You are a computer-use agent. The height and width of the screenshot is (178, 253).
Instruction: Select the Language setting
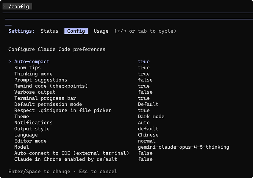tap(26, 135)
